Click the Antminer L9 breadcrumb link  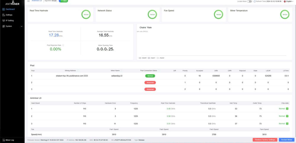pos(37,1)
